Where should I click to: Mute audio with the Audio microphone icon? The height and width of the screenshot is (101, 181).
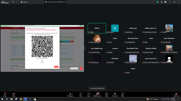click(5, 94)
